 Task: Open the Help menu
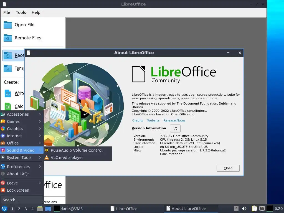point(36,12)
